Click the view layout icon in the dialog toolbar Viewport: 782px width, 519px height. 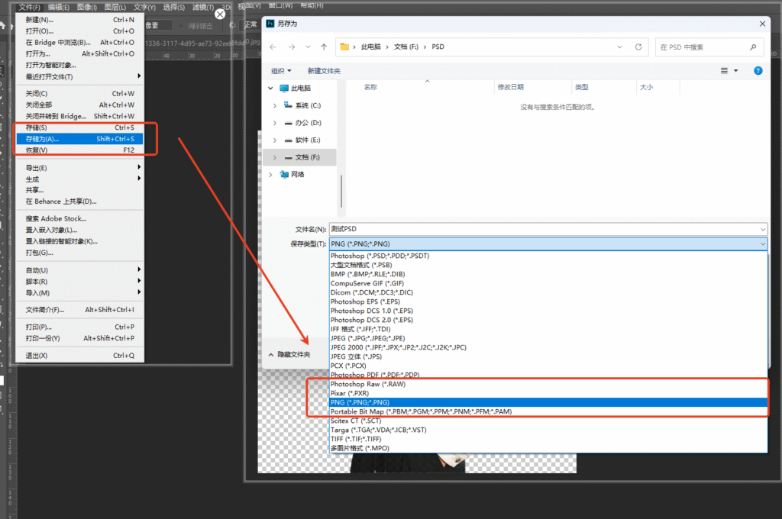[725, 71]
